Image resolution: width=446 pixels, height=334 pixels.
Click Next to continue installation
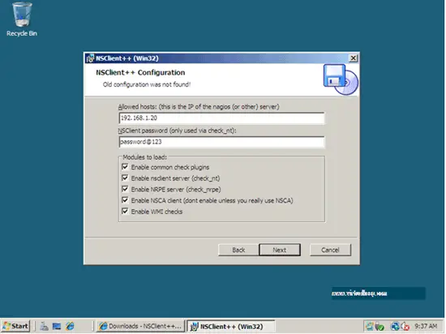pos(280,250)
